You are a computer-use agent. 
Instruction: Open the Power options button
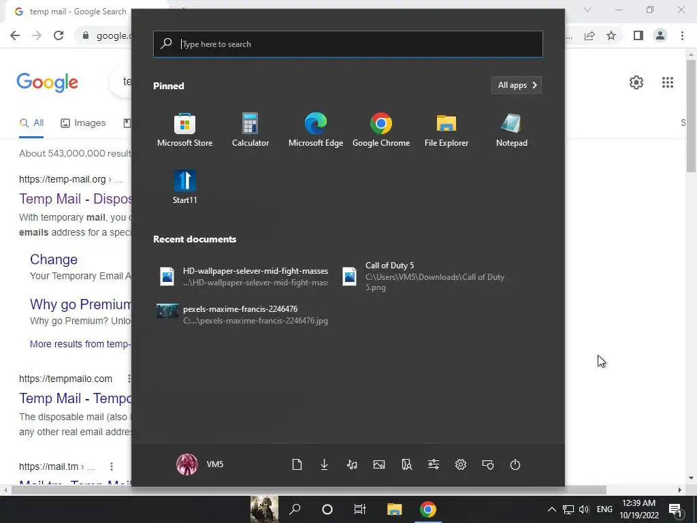pyautogui.click(x=515, y=464)
